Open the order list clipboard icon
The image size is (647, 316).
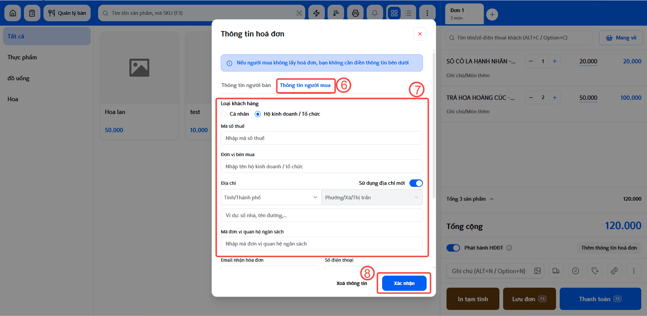pos(32,13)
